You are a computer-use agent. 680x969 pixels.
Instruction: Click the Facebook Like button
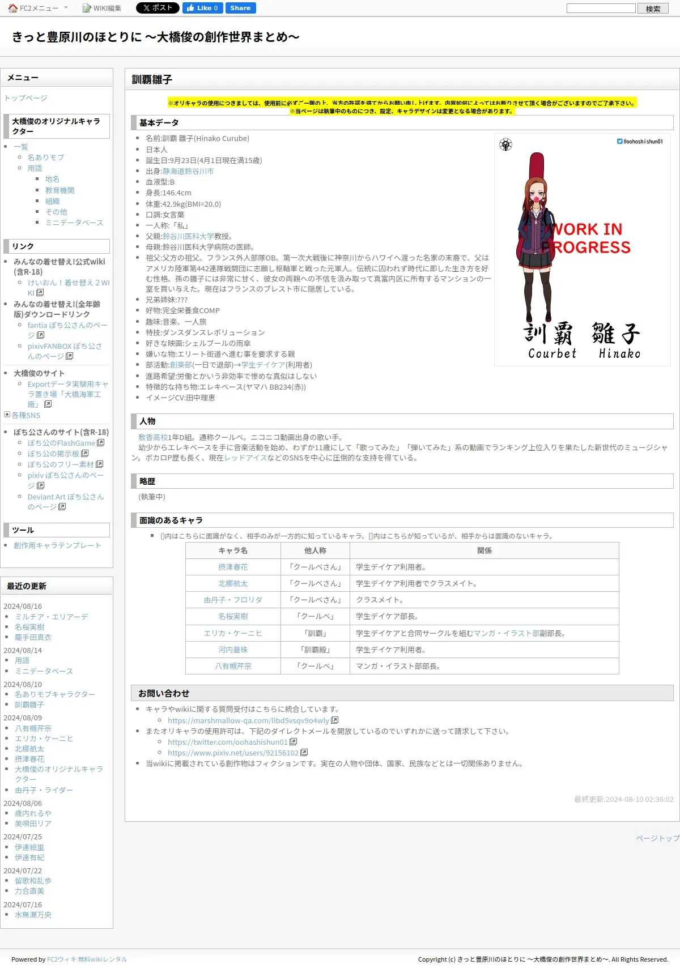[x=202, y=8]
